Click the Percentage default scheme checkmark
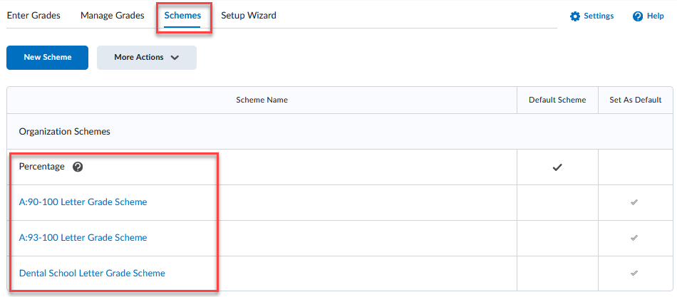The height and width of the screenshot is (297, 677). [x=557, y=167]
